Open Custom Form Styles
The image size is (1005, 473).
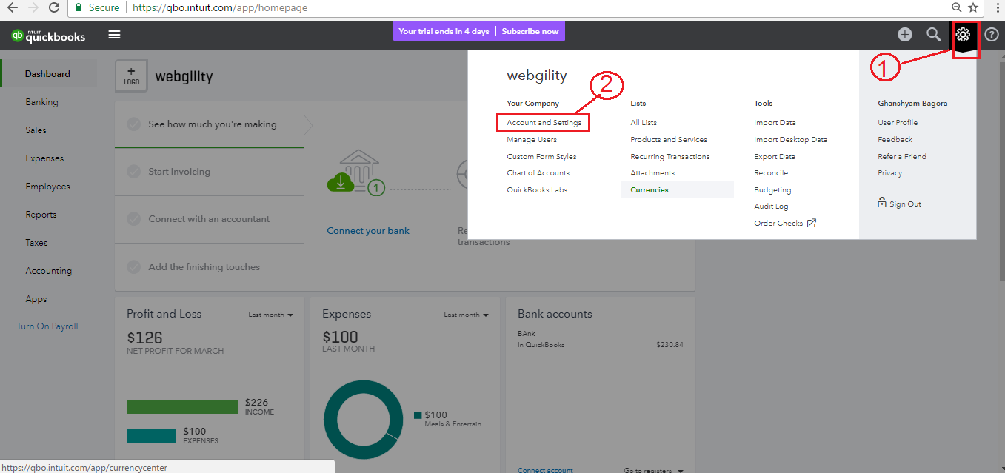(x=541, y=157)
